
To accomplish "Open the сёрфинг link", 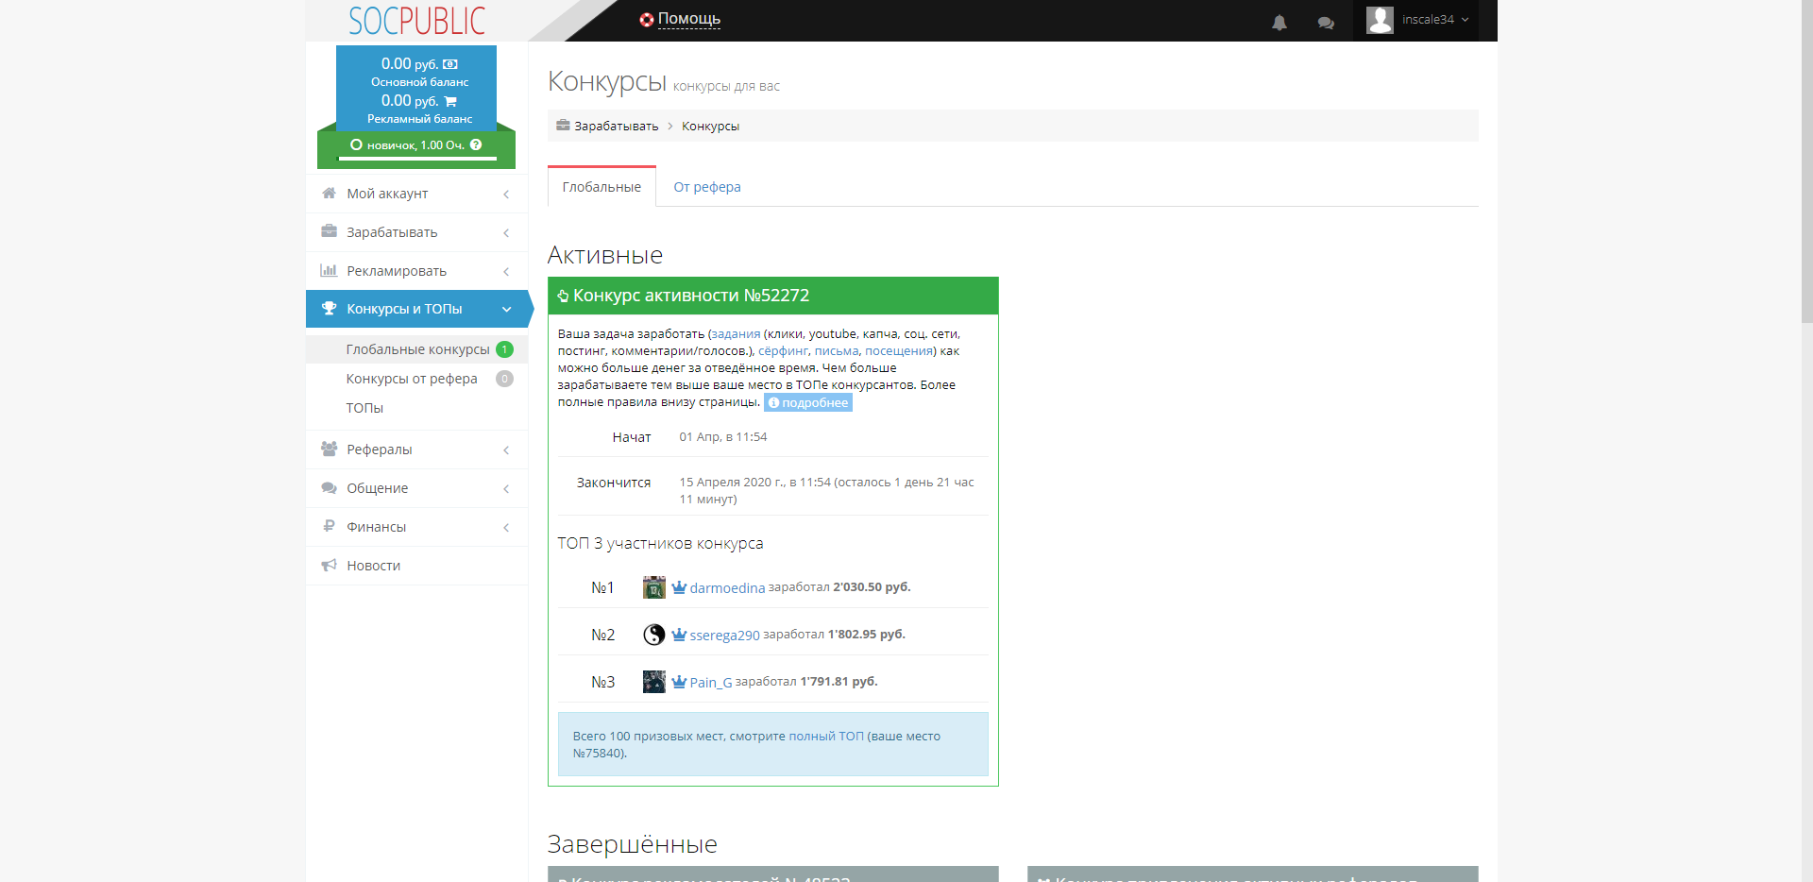I will tap(783, 350).
